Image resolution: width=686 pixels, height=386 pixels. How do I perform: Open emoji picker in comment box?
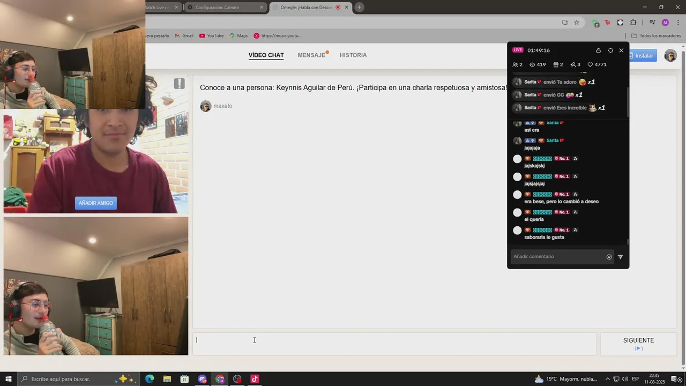[609, 257]
